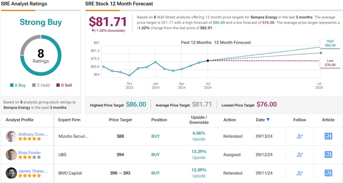Click the Upside / Downside column header
The image size is (343, 183).
click(199, 120)
